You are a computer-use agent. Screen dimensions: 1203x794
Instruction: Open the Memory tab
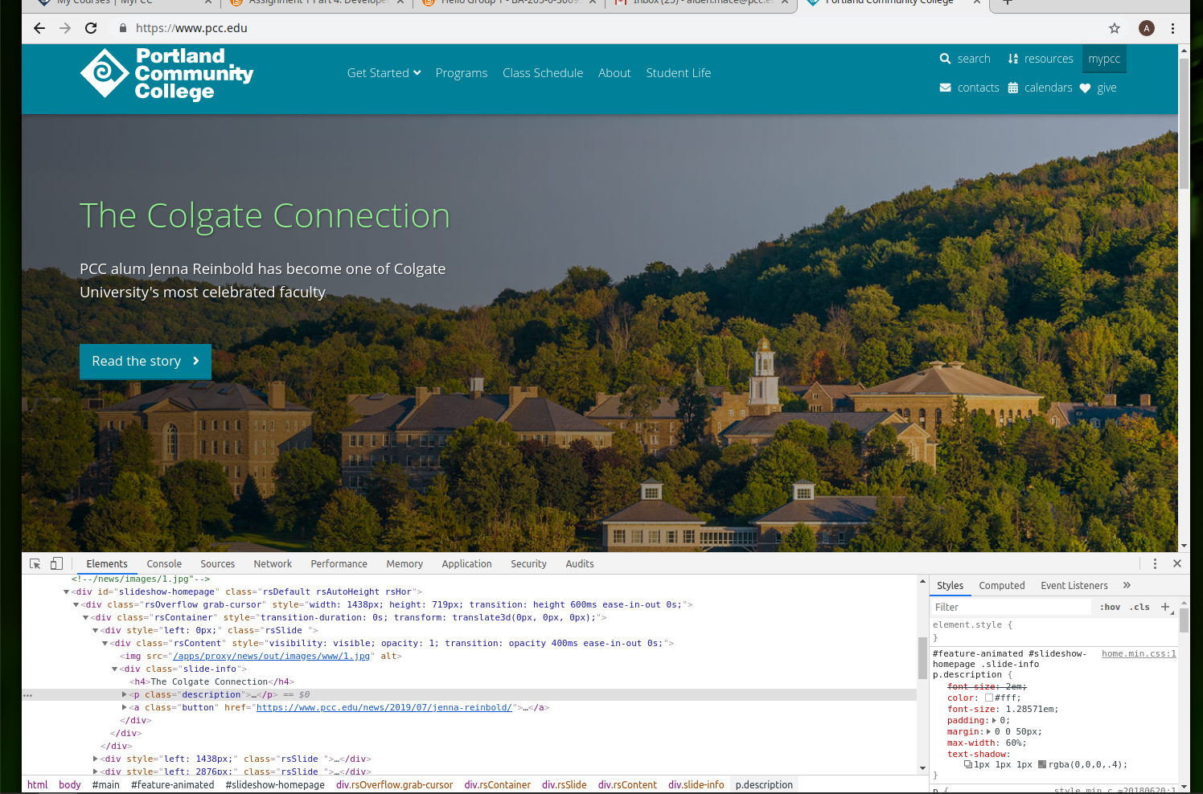pyautogui.click(x=404, y=564)
